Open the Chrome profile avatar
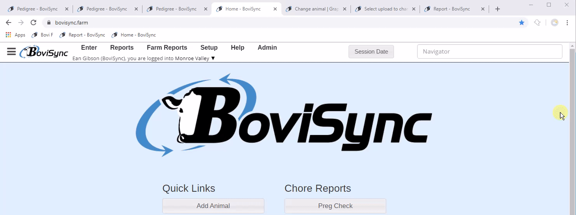 point(555,23)
